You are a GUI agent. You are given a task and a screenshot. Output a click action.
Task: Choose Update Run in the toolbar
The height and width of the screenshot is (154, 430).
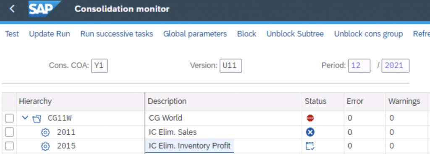(50, 34)
